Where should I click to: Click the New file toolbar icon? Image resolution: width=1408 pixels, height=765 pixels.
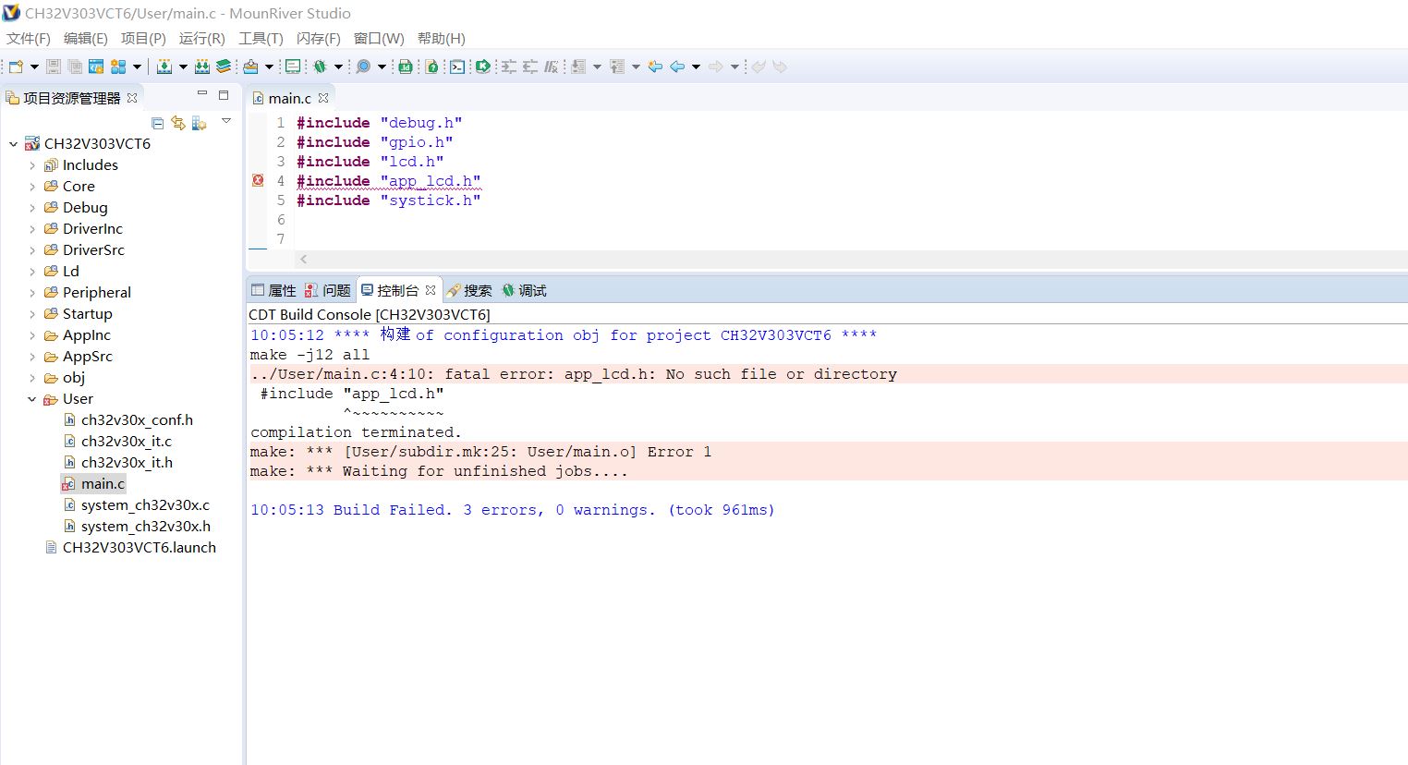(x=16, y=67)
